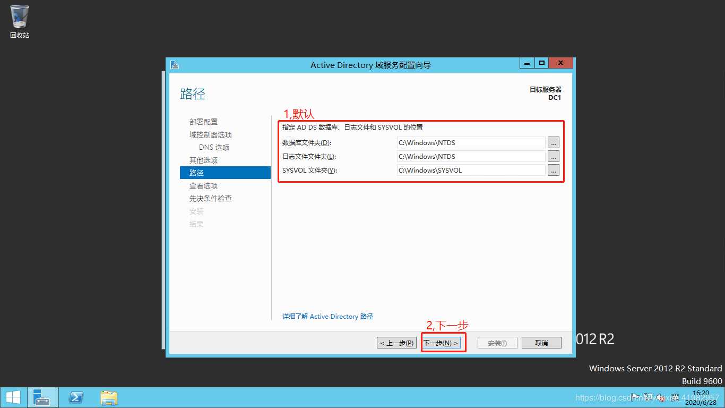Click the 下一步 next button
Image resolution: width=725 pixels, height=408 pixels.
click(441, 343)
